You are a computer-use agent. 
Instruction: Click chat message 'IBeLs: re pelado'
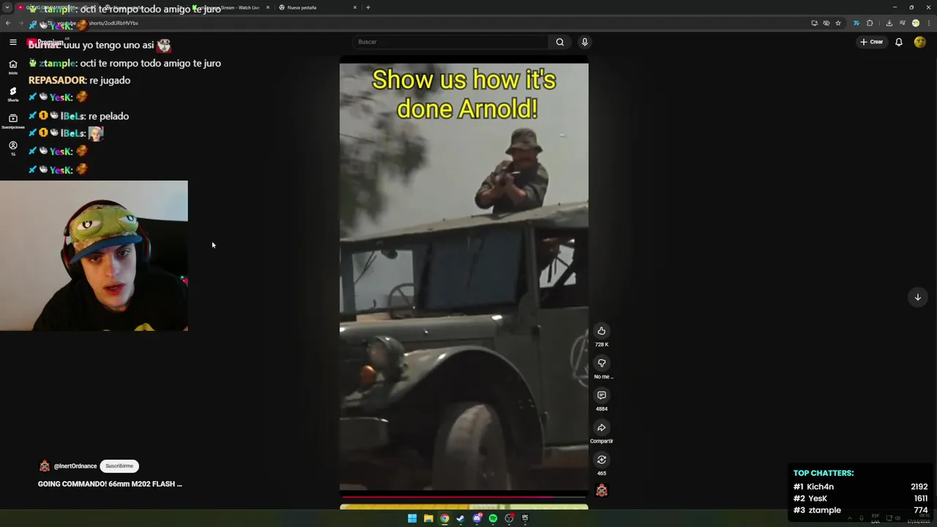[x=79, y=116]
